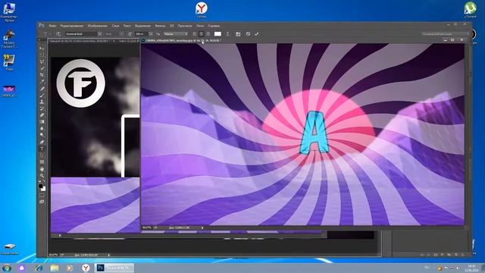Click the Delete layer trash icon
The image size is (485, 273).
pos(462,255)
